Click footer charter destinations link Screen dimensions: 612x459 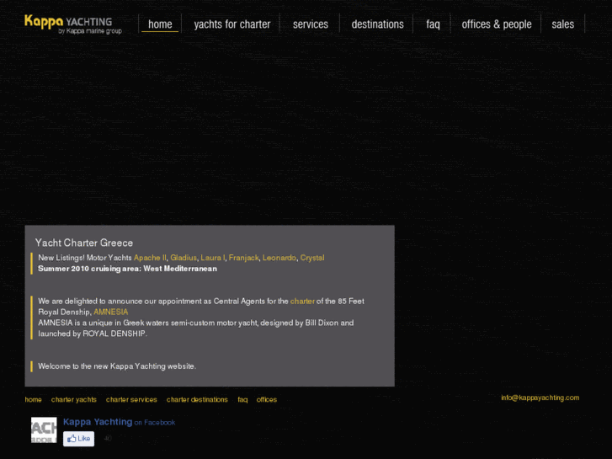coord(197,399)
